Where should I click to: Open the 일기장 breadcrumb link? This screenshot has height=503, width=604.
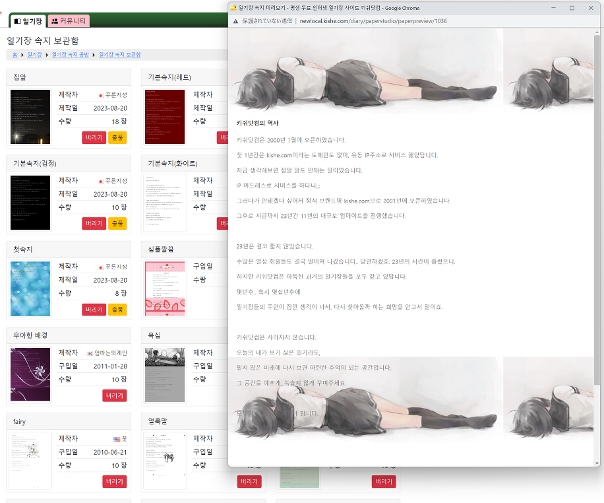click(x=35, y=55)
